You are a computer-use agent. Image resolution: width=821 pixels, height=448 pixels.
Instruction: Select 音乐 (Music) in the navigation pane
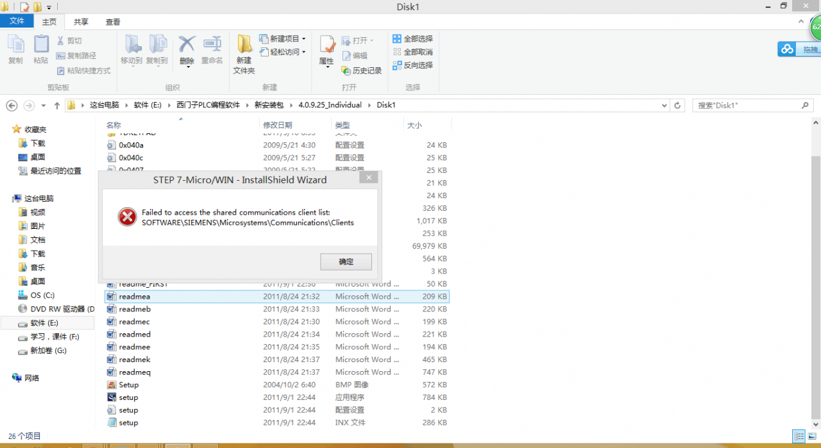coord(38,267)
